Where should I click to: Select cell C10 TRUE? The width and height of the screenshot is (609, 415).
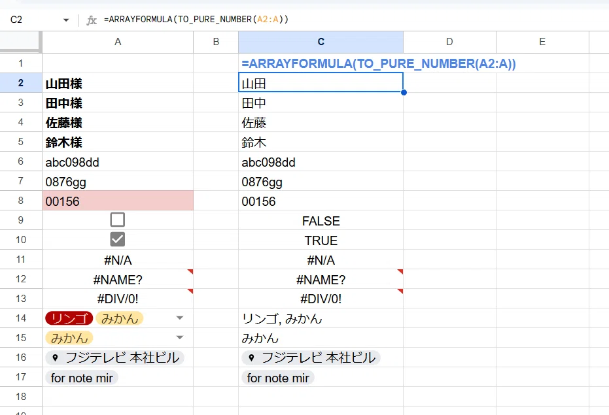pyautogui.click(x=321, y=240)
